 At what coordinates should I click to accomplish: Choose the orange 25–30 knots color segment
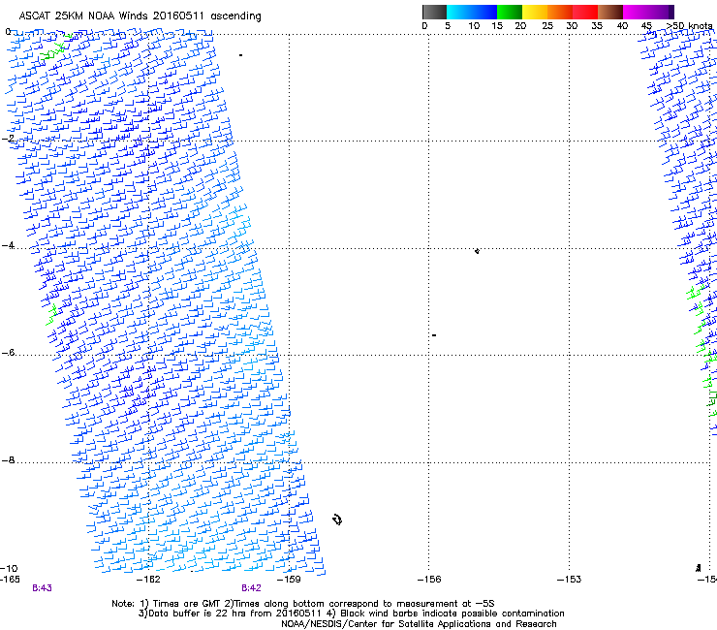point(560,12)
